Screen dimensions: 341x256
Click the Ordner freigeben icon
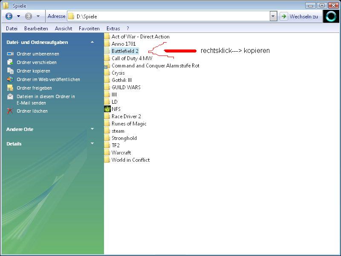click(x=10, y=88)
